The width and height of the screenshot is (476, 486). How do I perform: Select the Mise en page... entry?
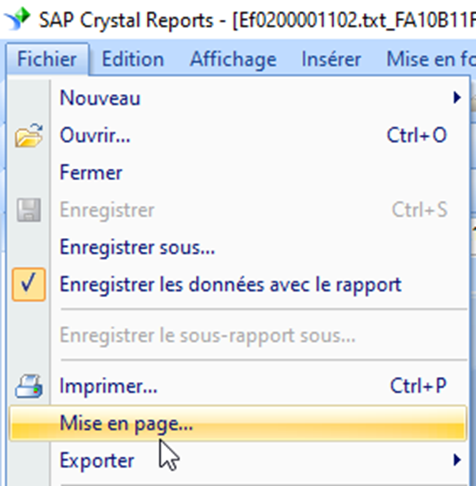[x=126, y=423]
